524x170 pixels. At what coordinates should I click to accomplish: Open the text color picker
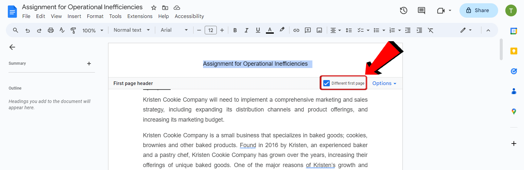coord(270,30)
